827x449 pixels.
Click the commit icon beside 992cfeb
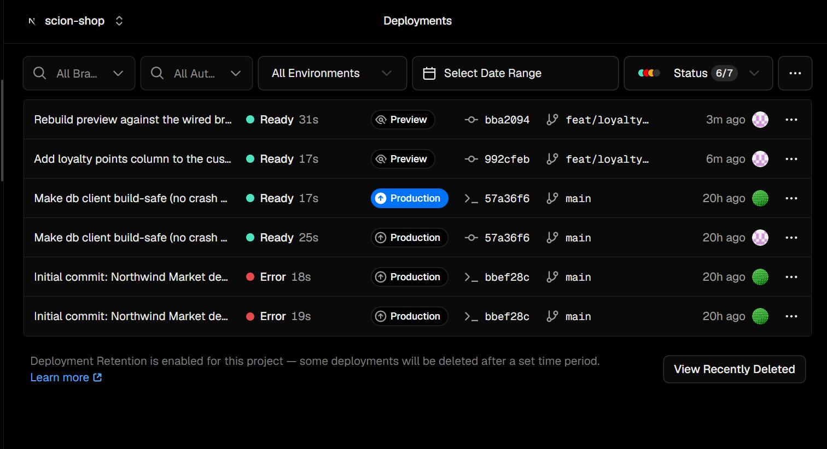471,159
